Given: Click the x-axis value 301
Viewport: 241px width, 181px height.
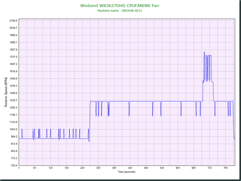Looking at the screenshot, I should tap(98, 168).
